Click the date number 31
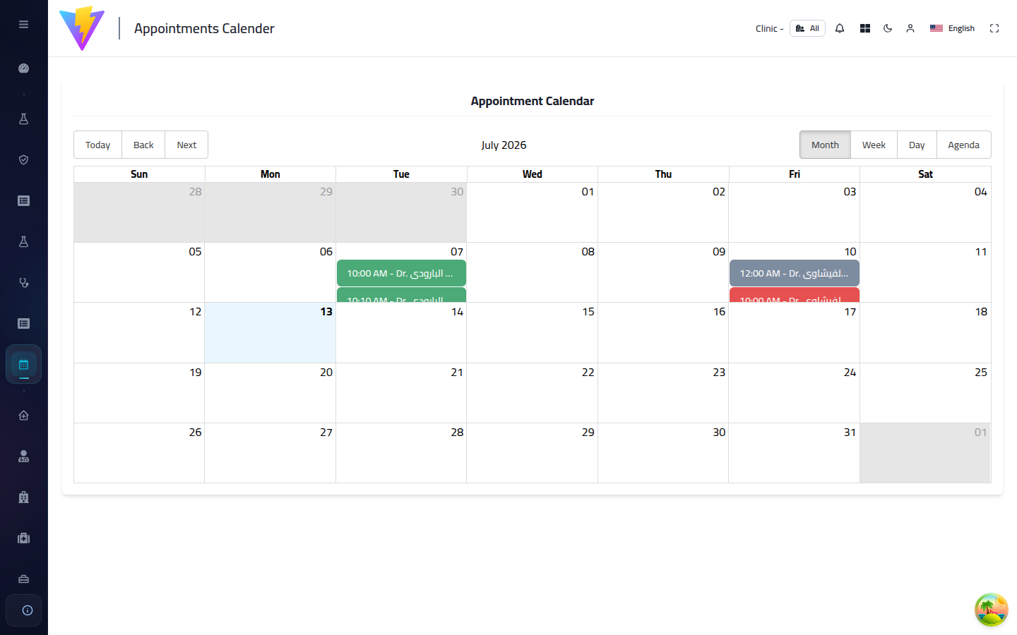 (850, 433)
